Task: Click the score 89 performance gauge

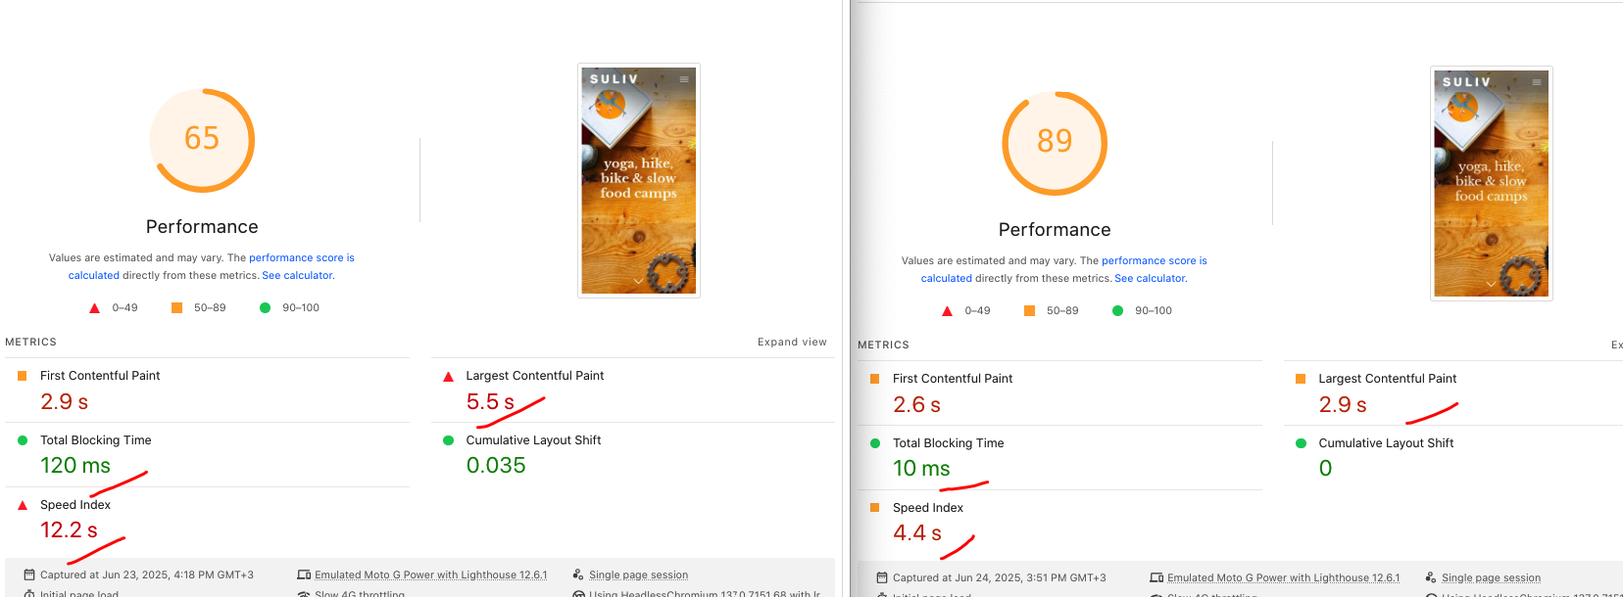Action: point(1055,143)
